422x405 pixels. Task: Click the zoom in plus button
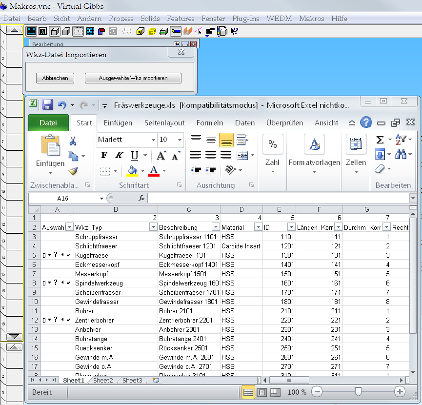click(400, 391)
